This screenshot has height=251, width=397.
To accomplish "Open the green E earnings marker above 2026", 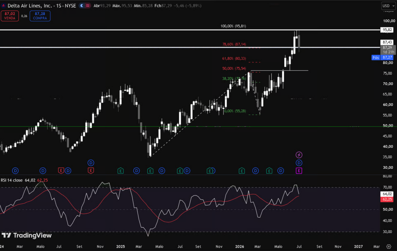I will [x=242, y=171].
